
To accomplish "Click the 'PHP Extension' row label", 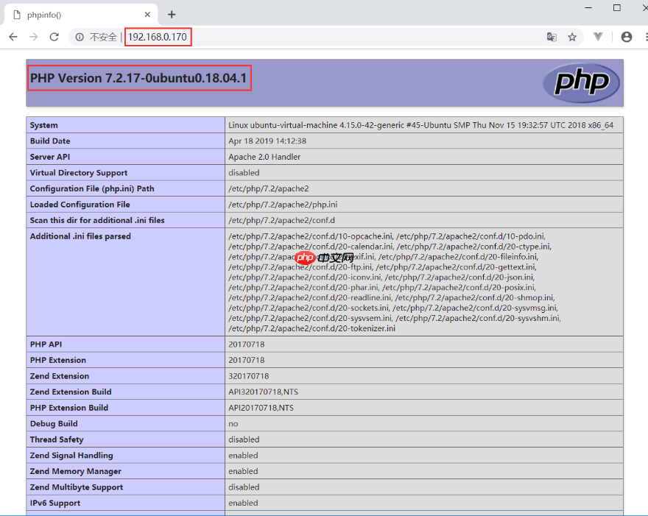I will tap(58, 360).
